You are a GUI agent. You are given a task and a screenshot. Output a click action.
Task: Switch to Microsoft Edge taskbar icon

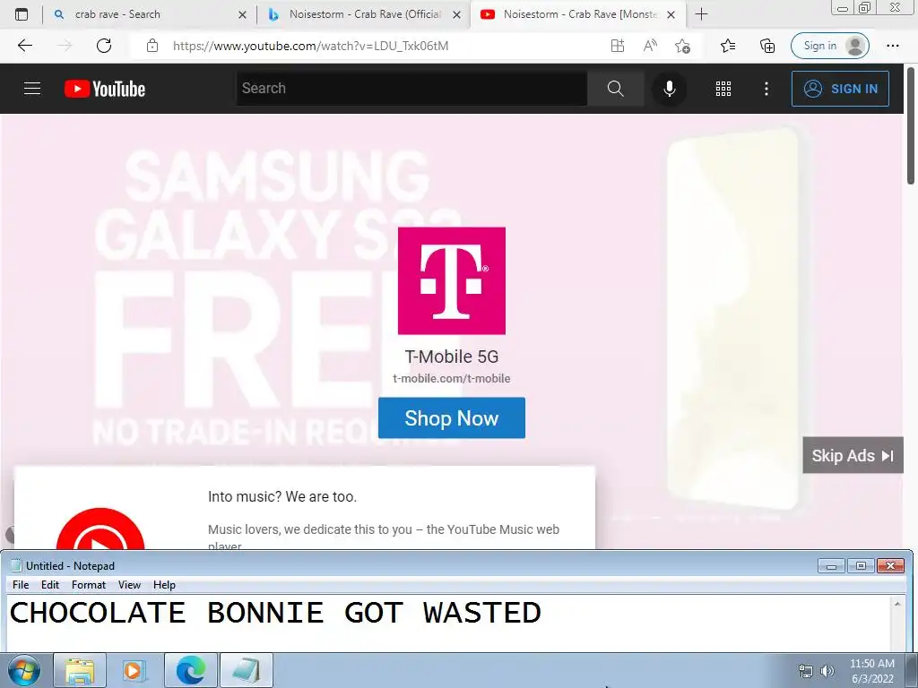191,670
